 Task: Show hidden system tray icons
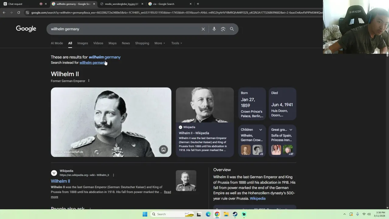click(344, 214)
